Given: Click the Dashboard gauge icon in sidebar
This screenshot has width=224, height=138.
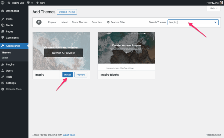Looking at the screenshot, I should click(3, 11).
